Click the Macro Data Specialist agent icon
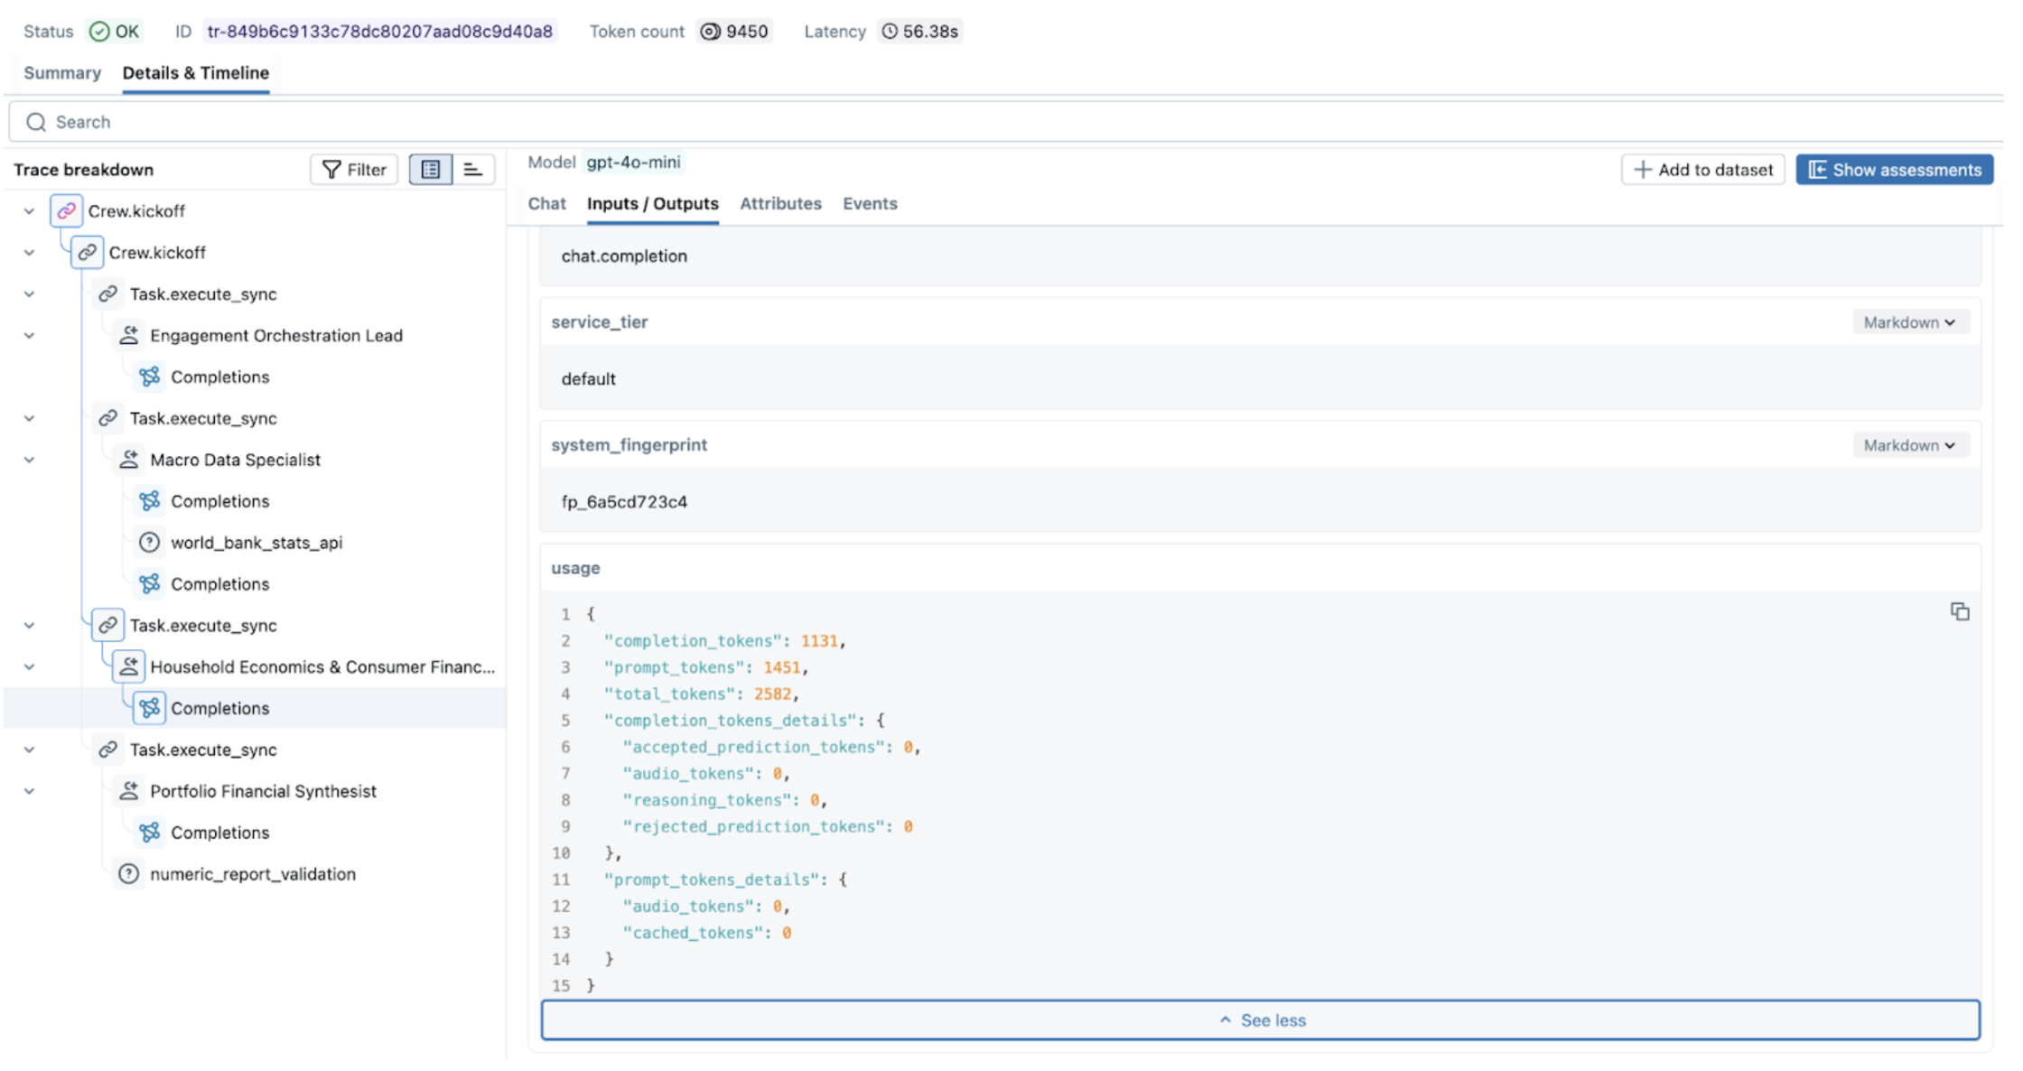Image resolution: width=2023 pixels, height=1071 pixels. [x=128, y=460]
